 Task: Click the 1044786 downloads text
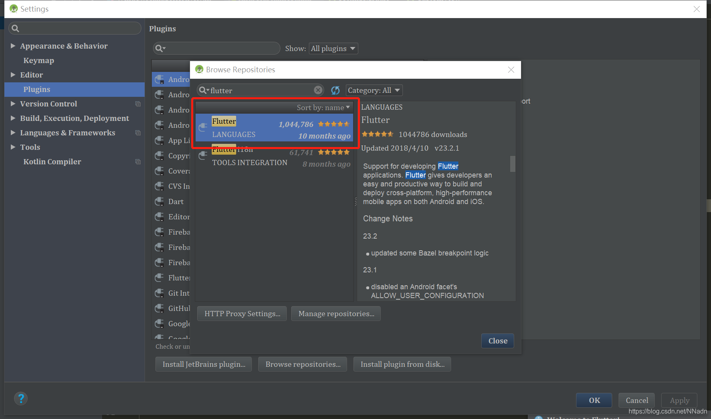coord(433,135)
